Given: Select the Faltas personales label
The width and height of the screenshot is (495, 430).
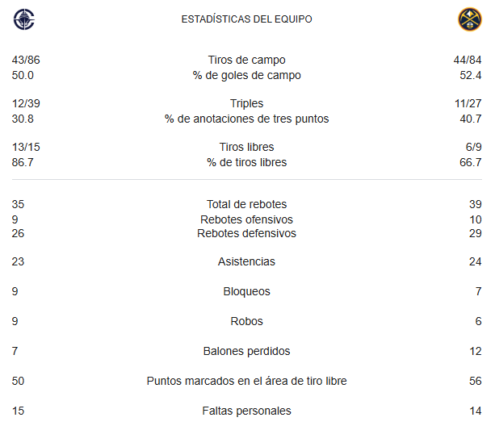Looking at the screenshot, I should pyautogui.click(x=246, y=411).
